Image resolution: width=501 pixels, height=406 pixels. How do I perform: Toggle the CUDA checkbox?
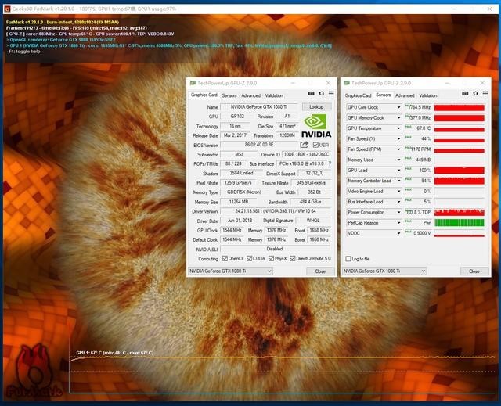[x=250, y=258]
